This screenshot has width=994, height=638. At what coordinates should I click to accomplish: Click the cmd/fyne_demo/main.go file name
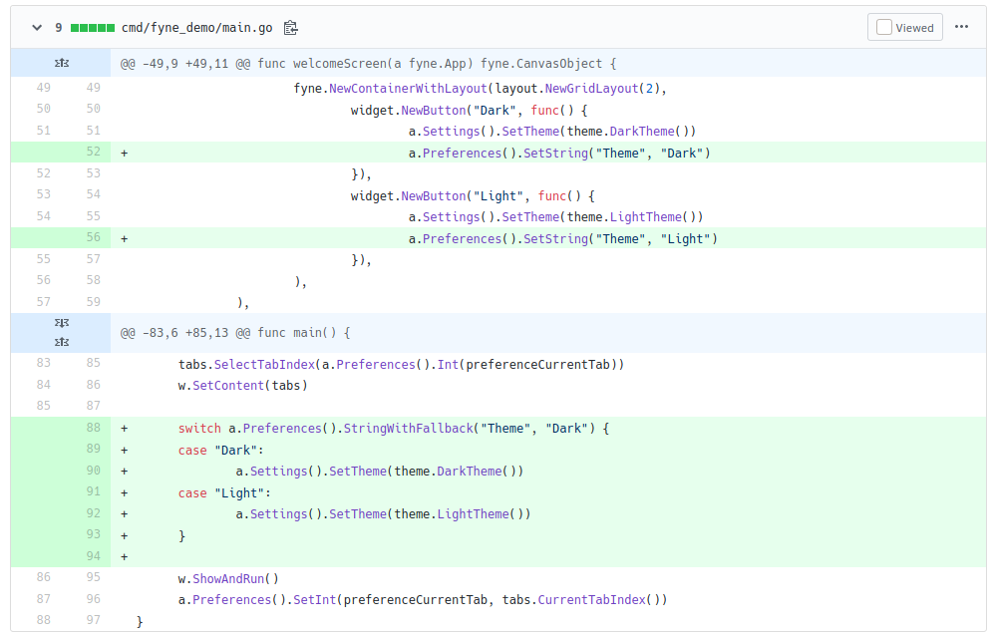tap(196, 28)
